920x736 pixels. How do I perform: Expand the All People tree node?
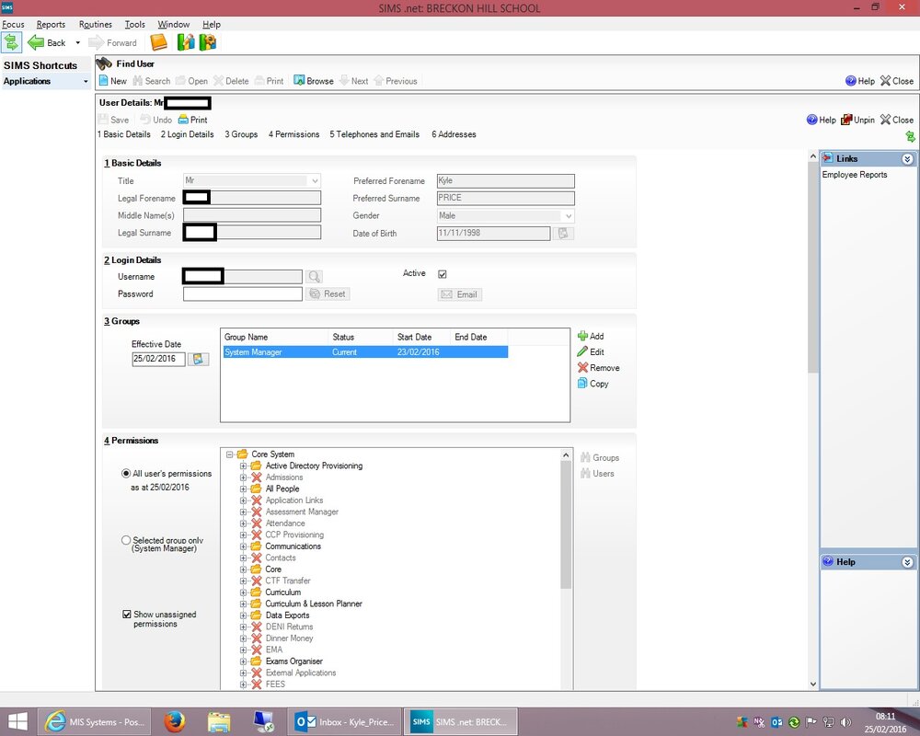pyautogui.click(x=243, y=489)
